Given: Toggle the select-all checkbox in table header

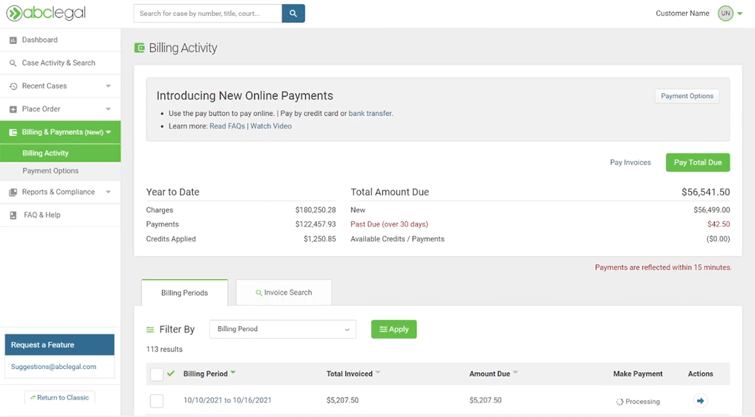Looking at the screenshot, I should [156, 374].
